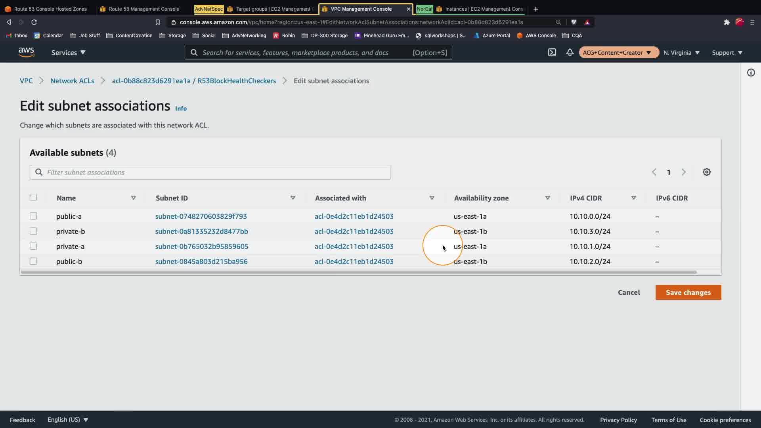Click the Save changes button
Viewport: 761px width, 428px height.
coord(688,292)
